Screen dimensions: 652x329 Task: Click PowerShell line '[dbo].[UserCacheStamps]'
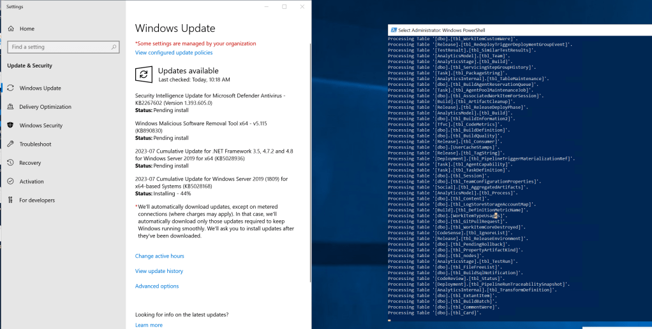[444, 147]
